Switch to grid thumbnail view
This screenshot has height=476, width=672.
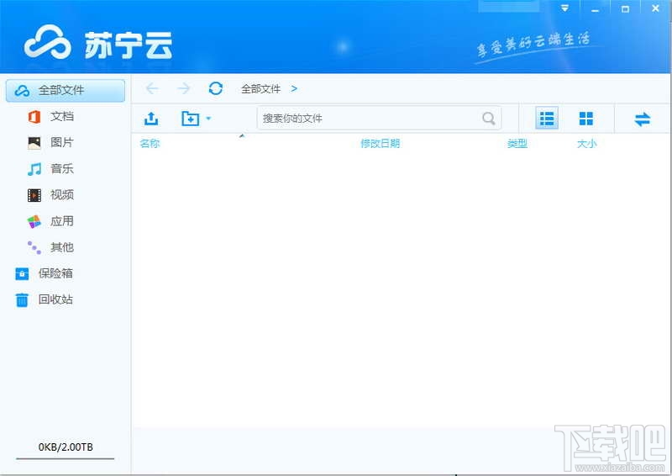585,119
